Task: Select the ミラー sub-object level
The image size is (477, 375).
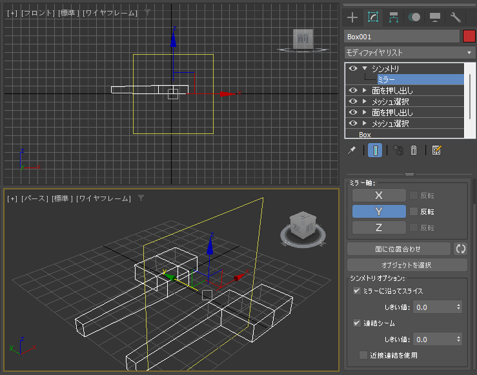Action: pyautogui.click(x=420, y=79)
